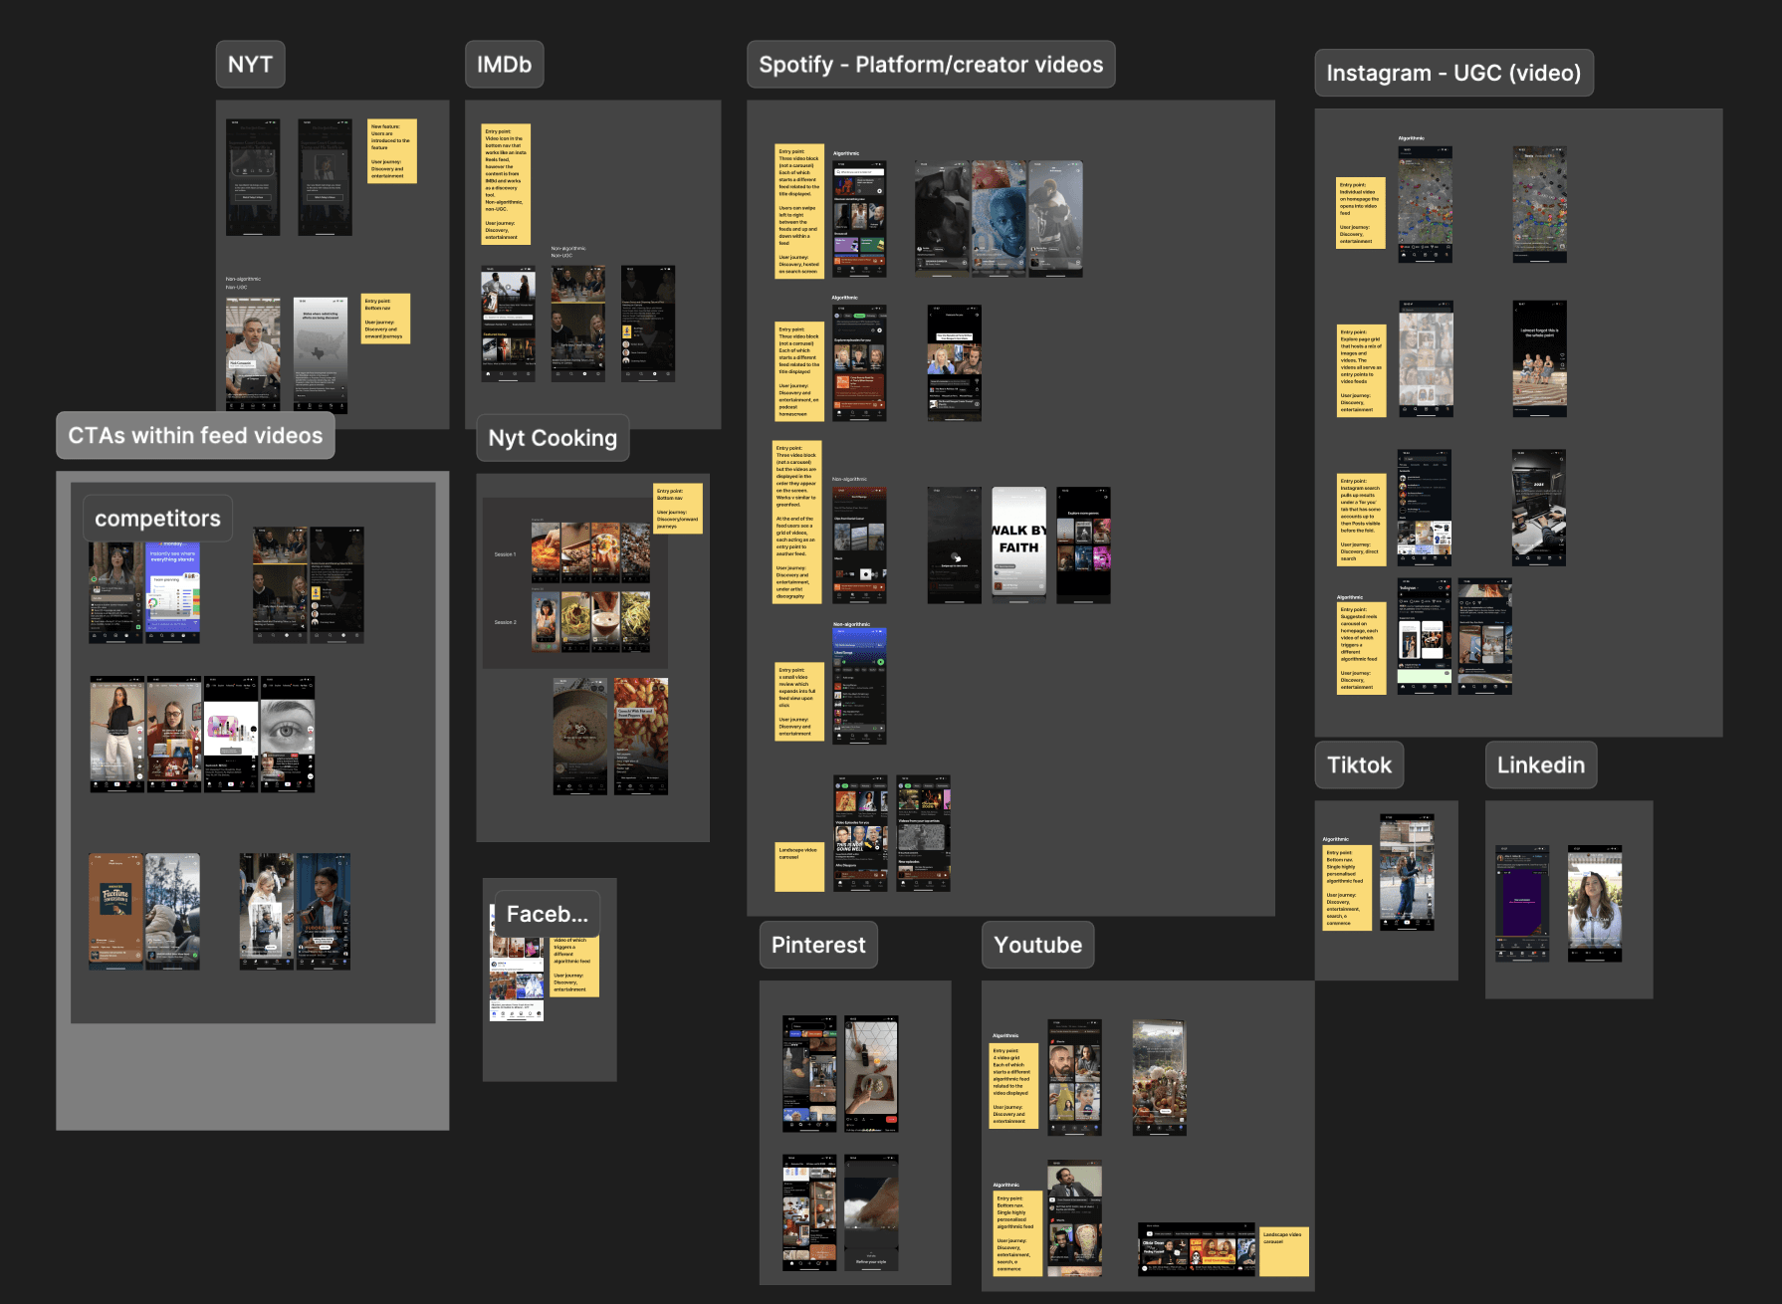Select YouTube '4 video grid' sticky note
The width and height of the screenshot is (1782, 1304).
coord(1013,1085)
